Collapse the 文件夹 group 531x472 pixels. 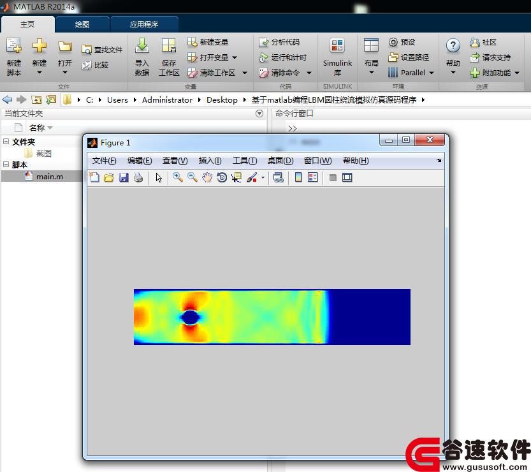(x=6, y=142)
